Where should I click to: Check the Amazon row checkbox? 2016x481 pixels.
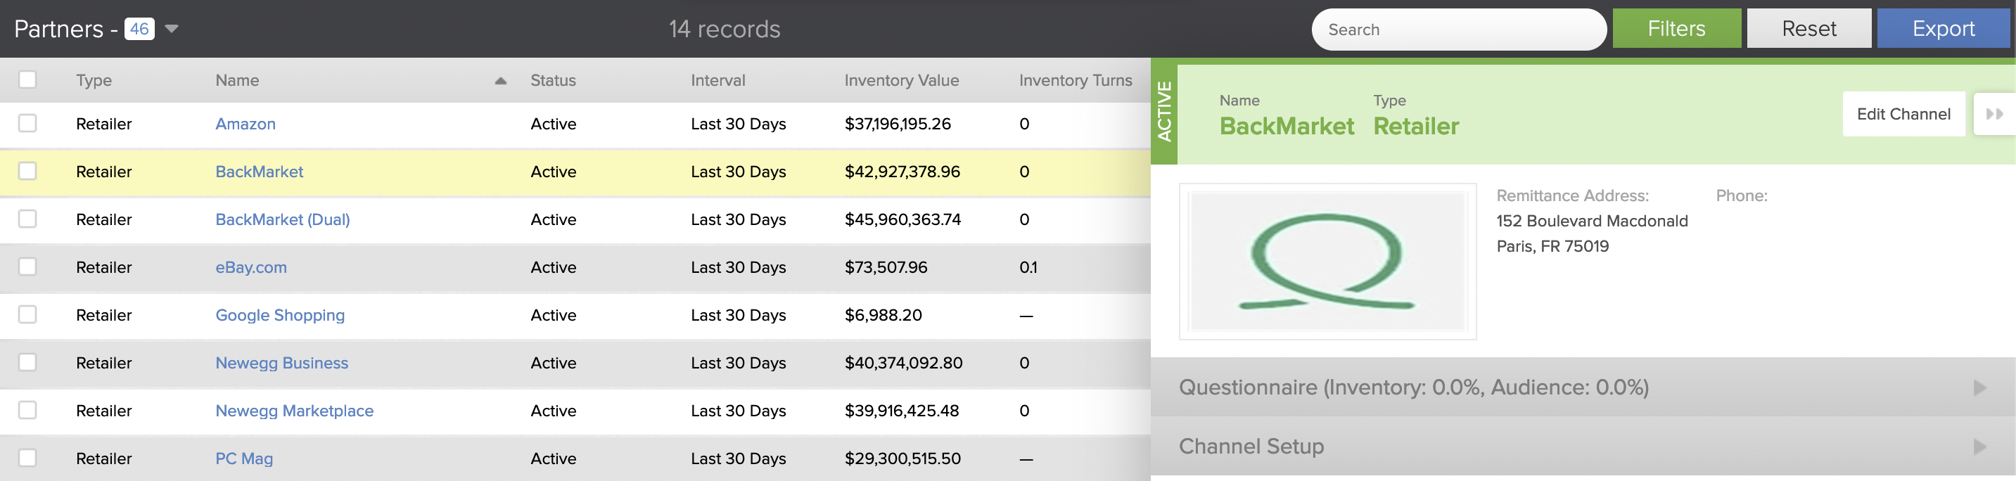27,124
